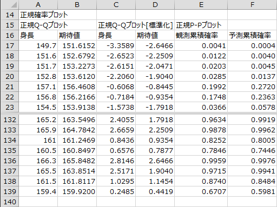The width and height of the screenshot is (277, 207).
Task: Click the 身長 header in column C
Action: click(116, 35)
